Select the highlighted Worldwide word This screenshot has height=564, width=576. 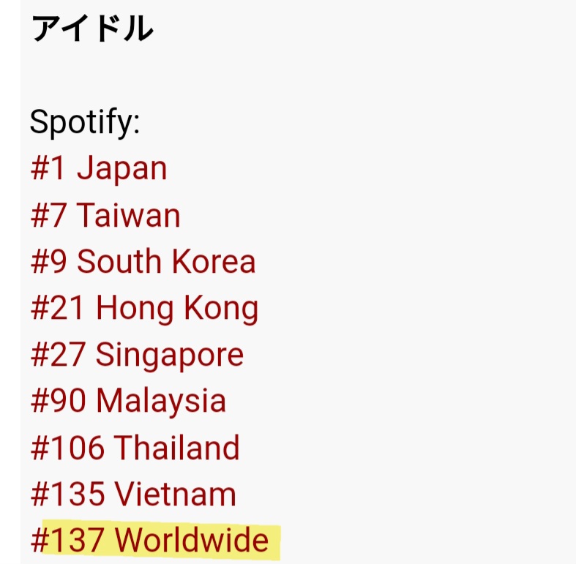click(x=191, y=540)
